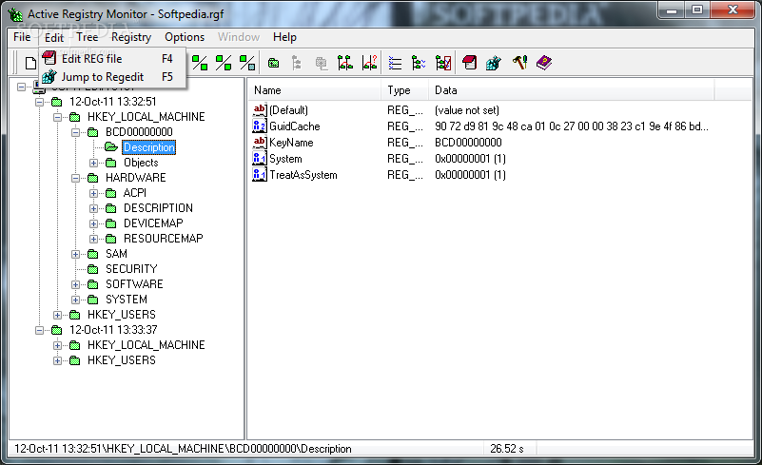This screenshot has width=762, height=465.
Task: Open the Help menu
Action: coord(284,37)
